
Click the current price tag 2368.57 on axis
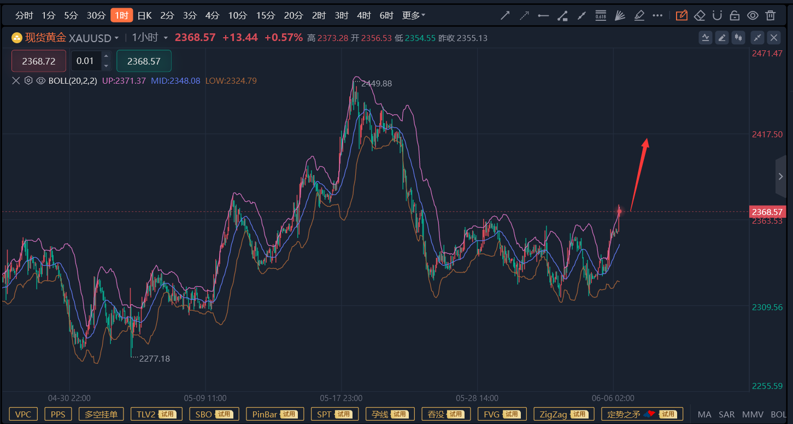[767, 212]
